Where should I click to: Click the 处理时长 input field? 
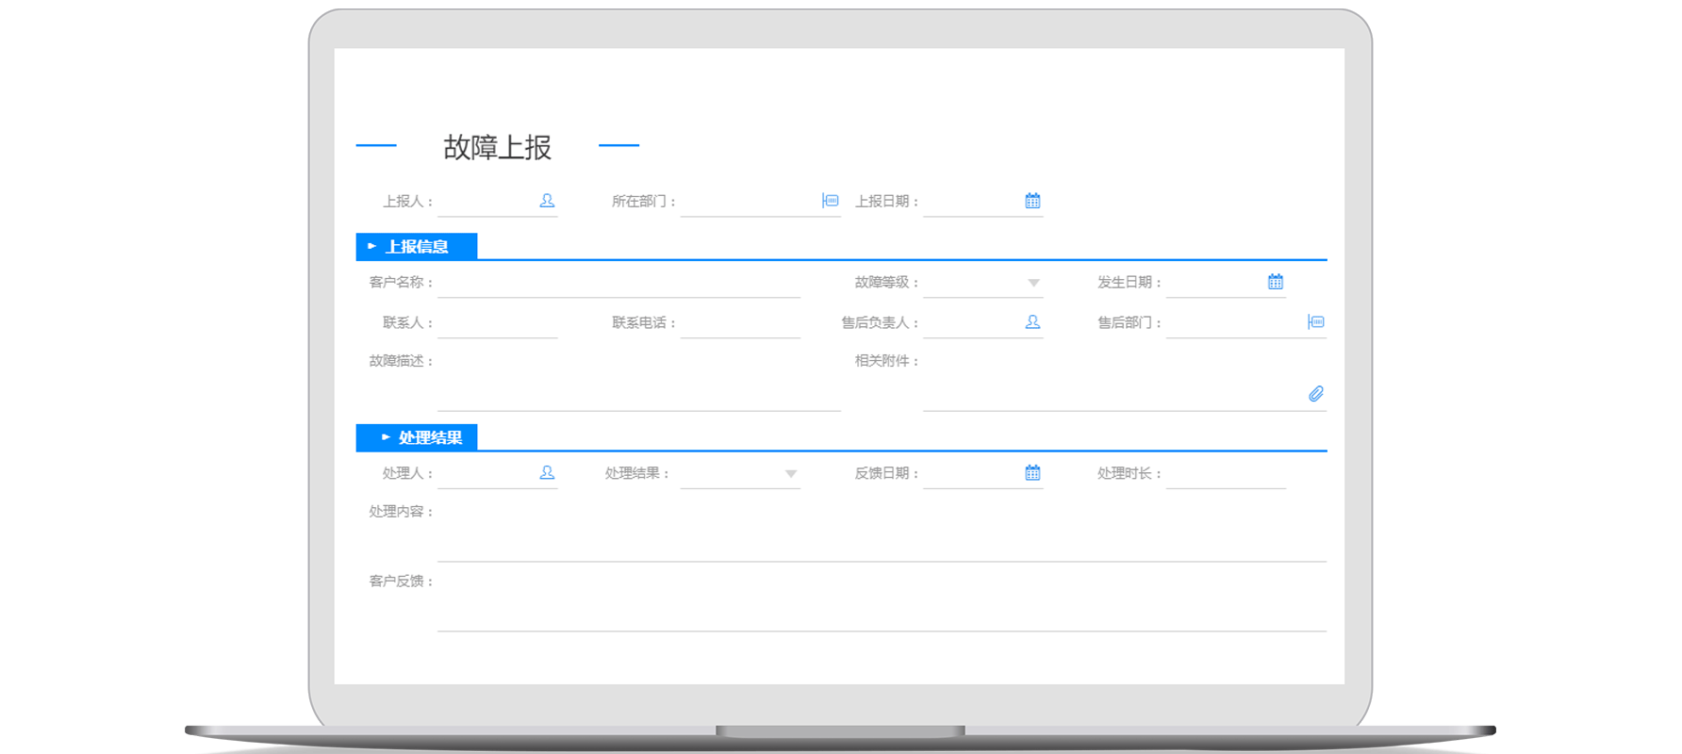[1226, 474]
